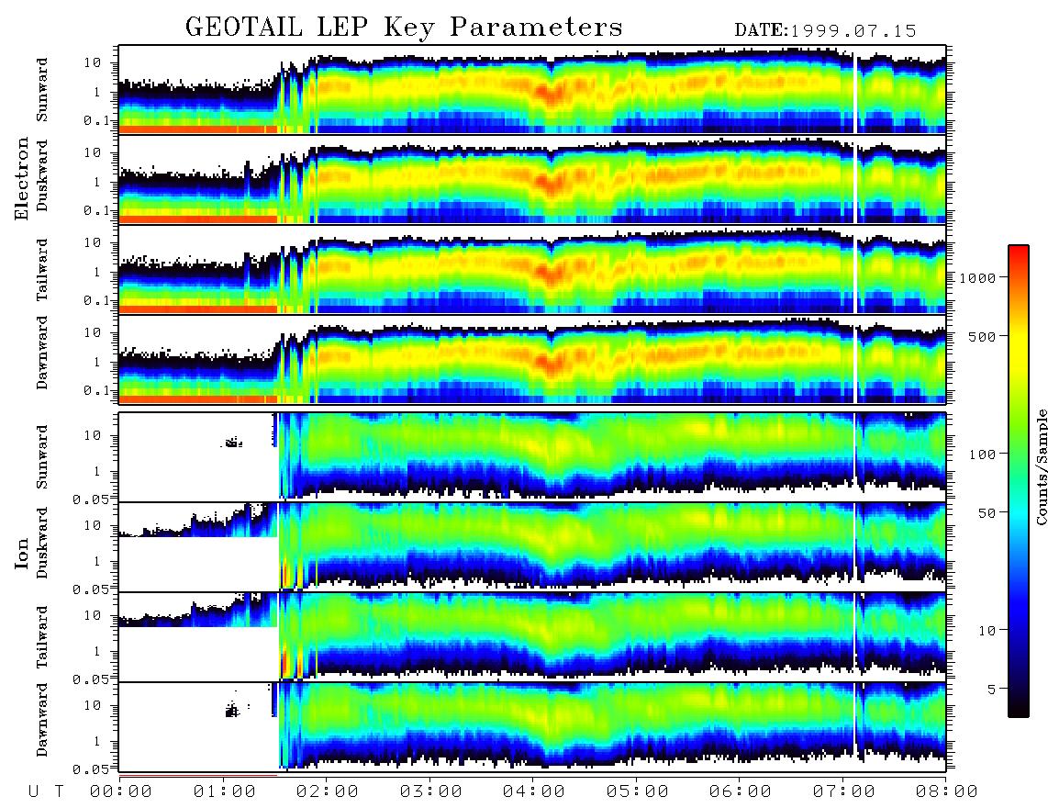Click the U T time axis label
This screenshot has width=1048, height=808.
coord(47,792)
